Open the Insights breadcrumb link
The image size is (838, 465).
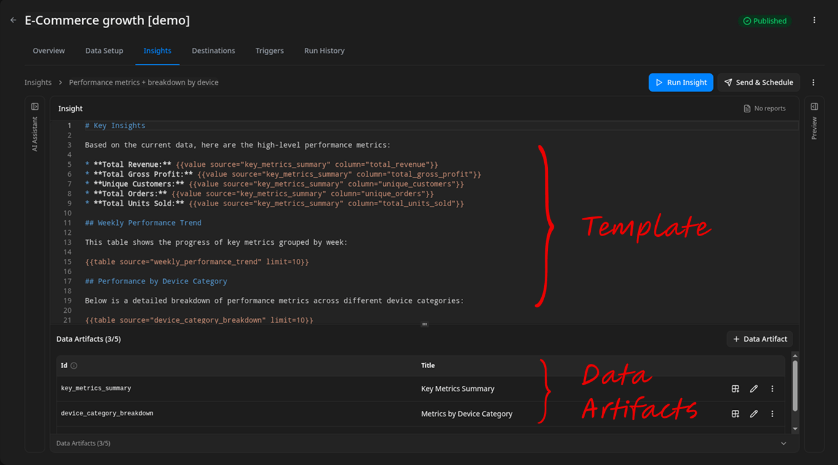click(37, 82)
